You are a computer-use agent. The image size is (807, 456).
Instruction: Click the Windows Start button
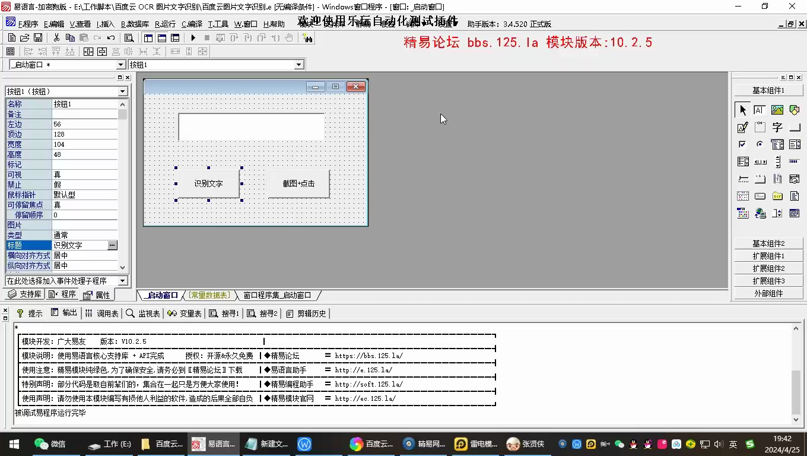pyautogui.click(x=14, y=444)
